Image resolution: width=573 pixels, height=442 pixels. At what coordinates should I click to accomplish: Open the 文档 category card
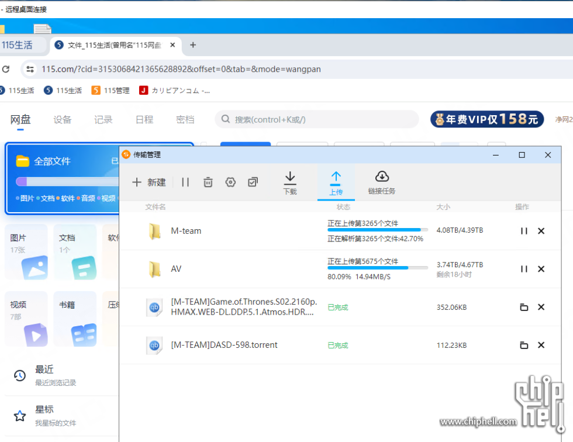75,251
